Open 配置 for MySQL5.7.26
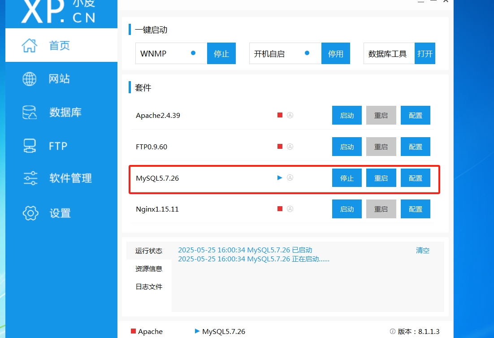 [415, 178]
